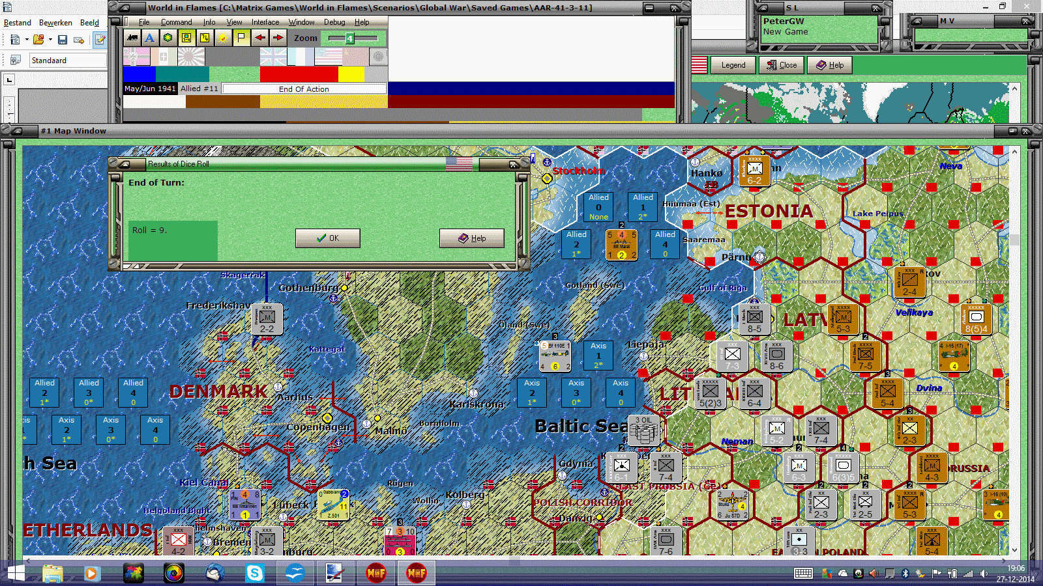The image size is (1043, 586).
Task: Expand the new document dropdown arrow
Action: pyautogui.click(x=27, y=40)
